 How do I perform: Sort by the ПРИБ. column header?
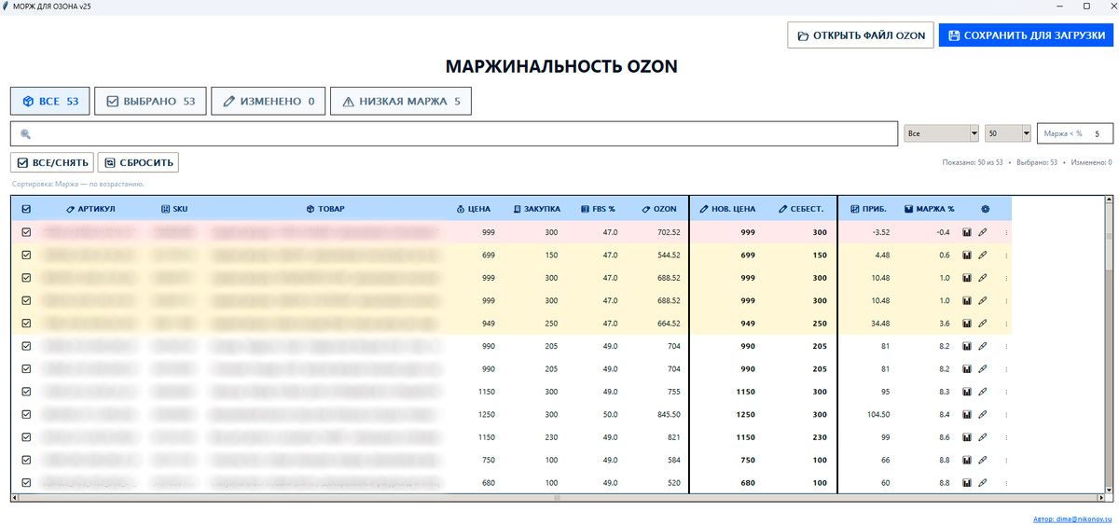pos(869,209)
